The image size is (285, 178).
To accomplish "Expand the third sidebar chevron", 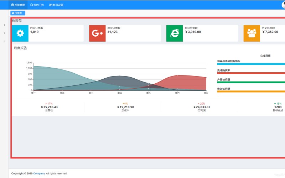I will coord(4,41).
